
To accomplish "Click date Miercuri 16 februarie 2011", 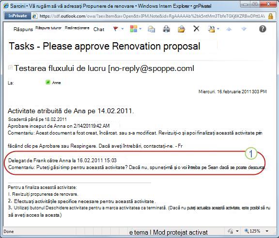I will (x=232, y=92).
